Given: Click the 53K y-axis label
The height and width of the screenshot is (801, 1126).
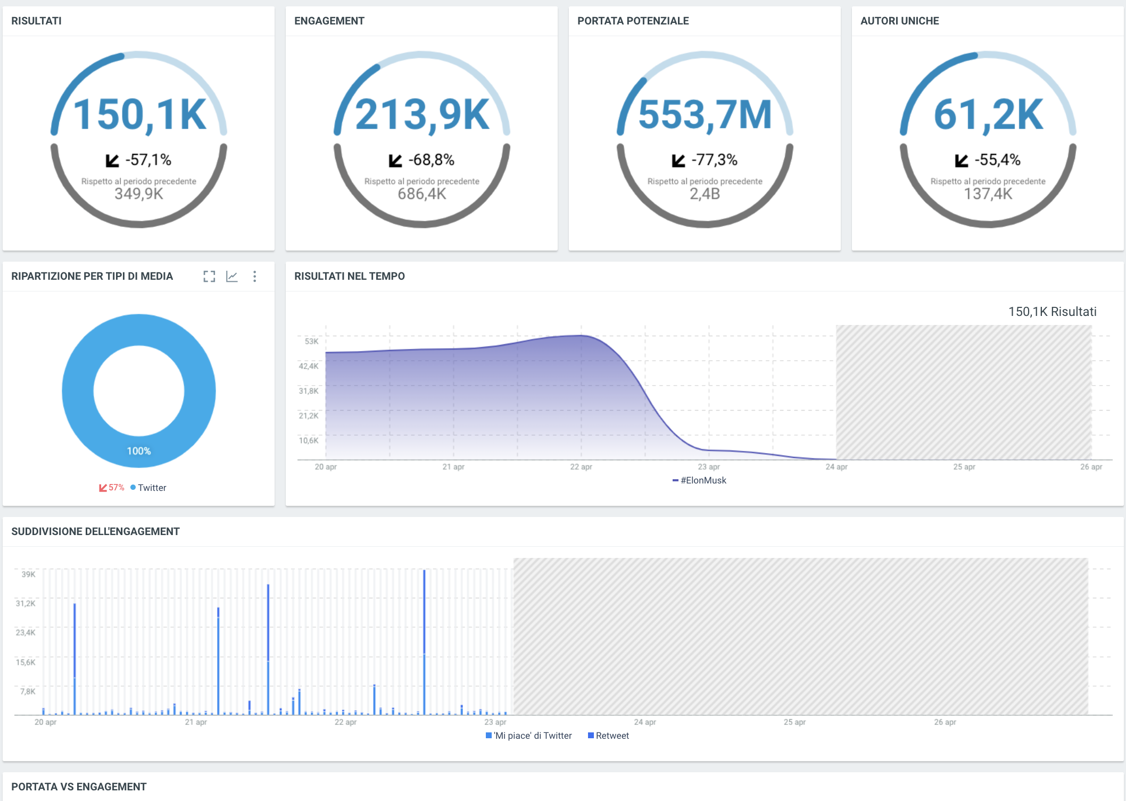Looking at the screenshot, I should pyautogui.click(x=311, y=341).
